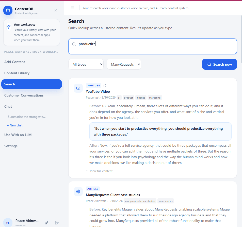Open Customer Conversations from the sidebar
The image size is (242, 227).
click(x=24, y=95)
